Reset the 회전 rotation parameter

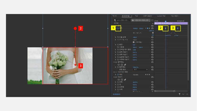tap(152, 45)
